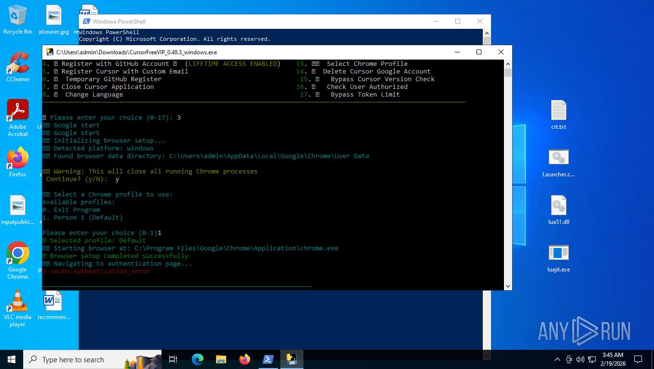Open the recommen... Word document
The image size is (654, 369).
[x=53, y=306]
